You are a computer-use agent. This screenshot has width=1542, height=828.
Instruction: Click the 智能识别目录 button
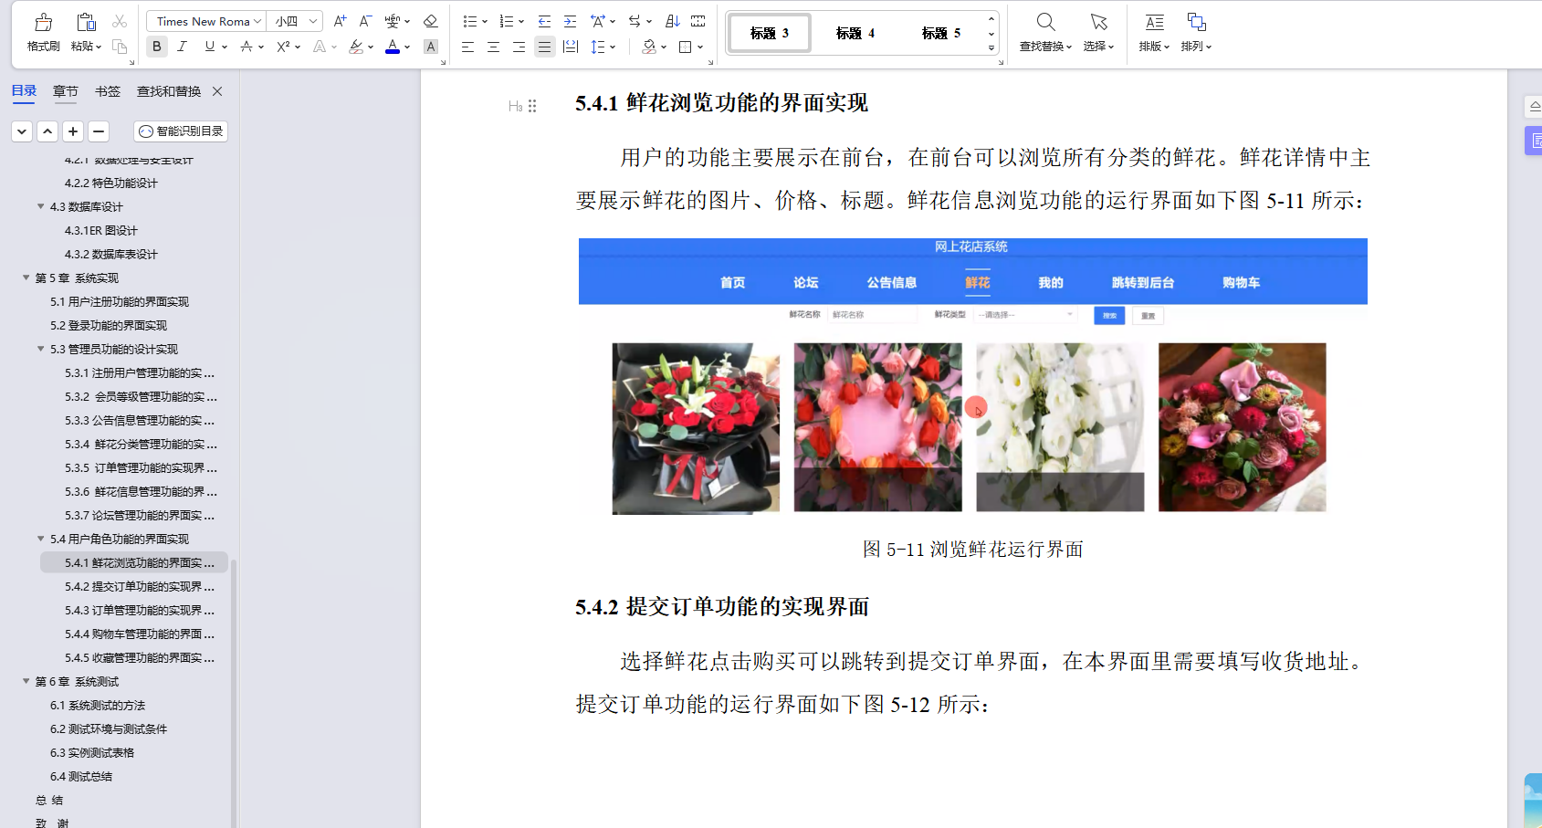click(x=180, y=131)
